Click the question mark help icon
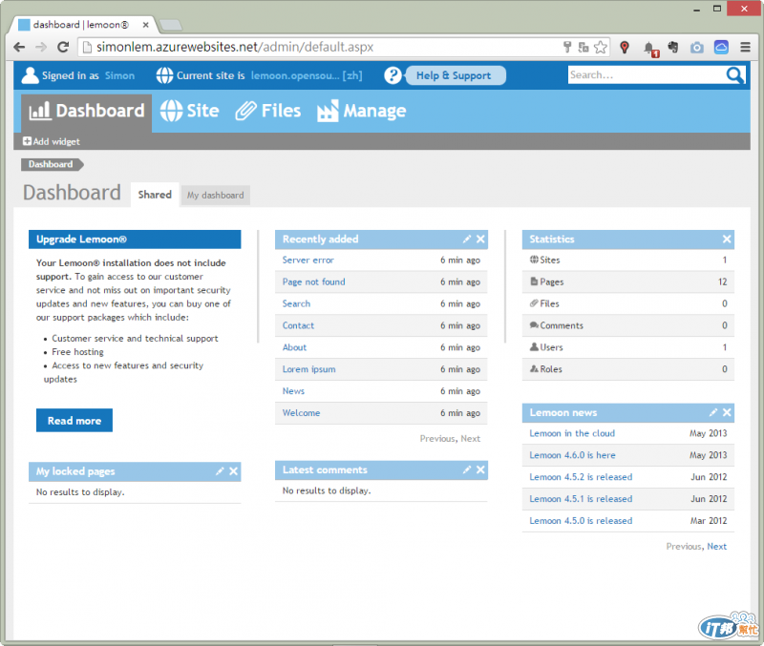This screenshot has width=764, height=646. [393, 75]
